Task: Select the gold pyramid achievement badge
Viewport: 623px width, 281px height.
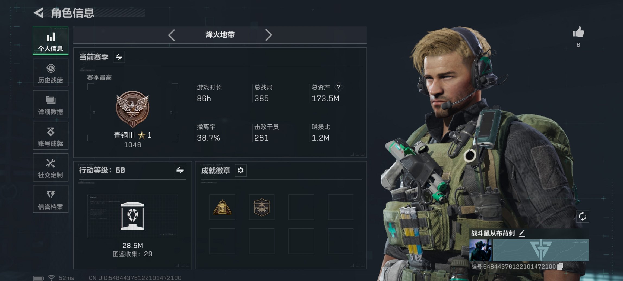Action: click(x=222, y=207)
